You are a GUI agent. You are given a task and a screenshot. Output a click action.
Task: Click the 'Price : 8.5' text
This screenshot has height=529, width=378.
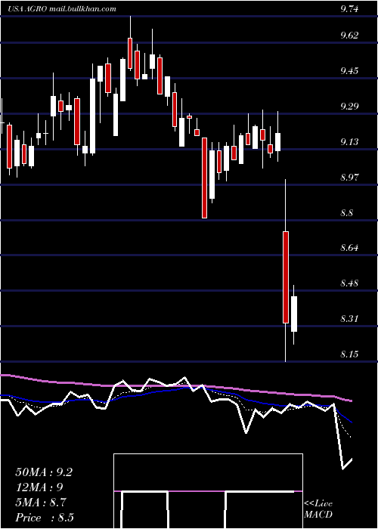tap(45, 518)
